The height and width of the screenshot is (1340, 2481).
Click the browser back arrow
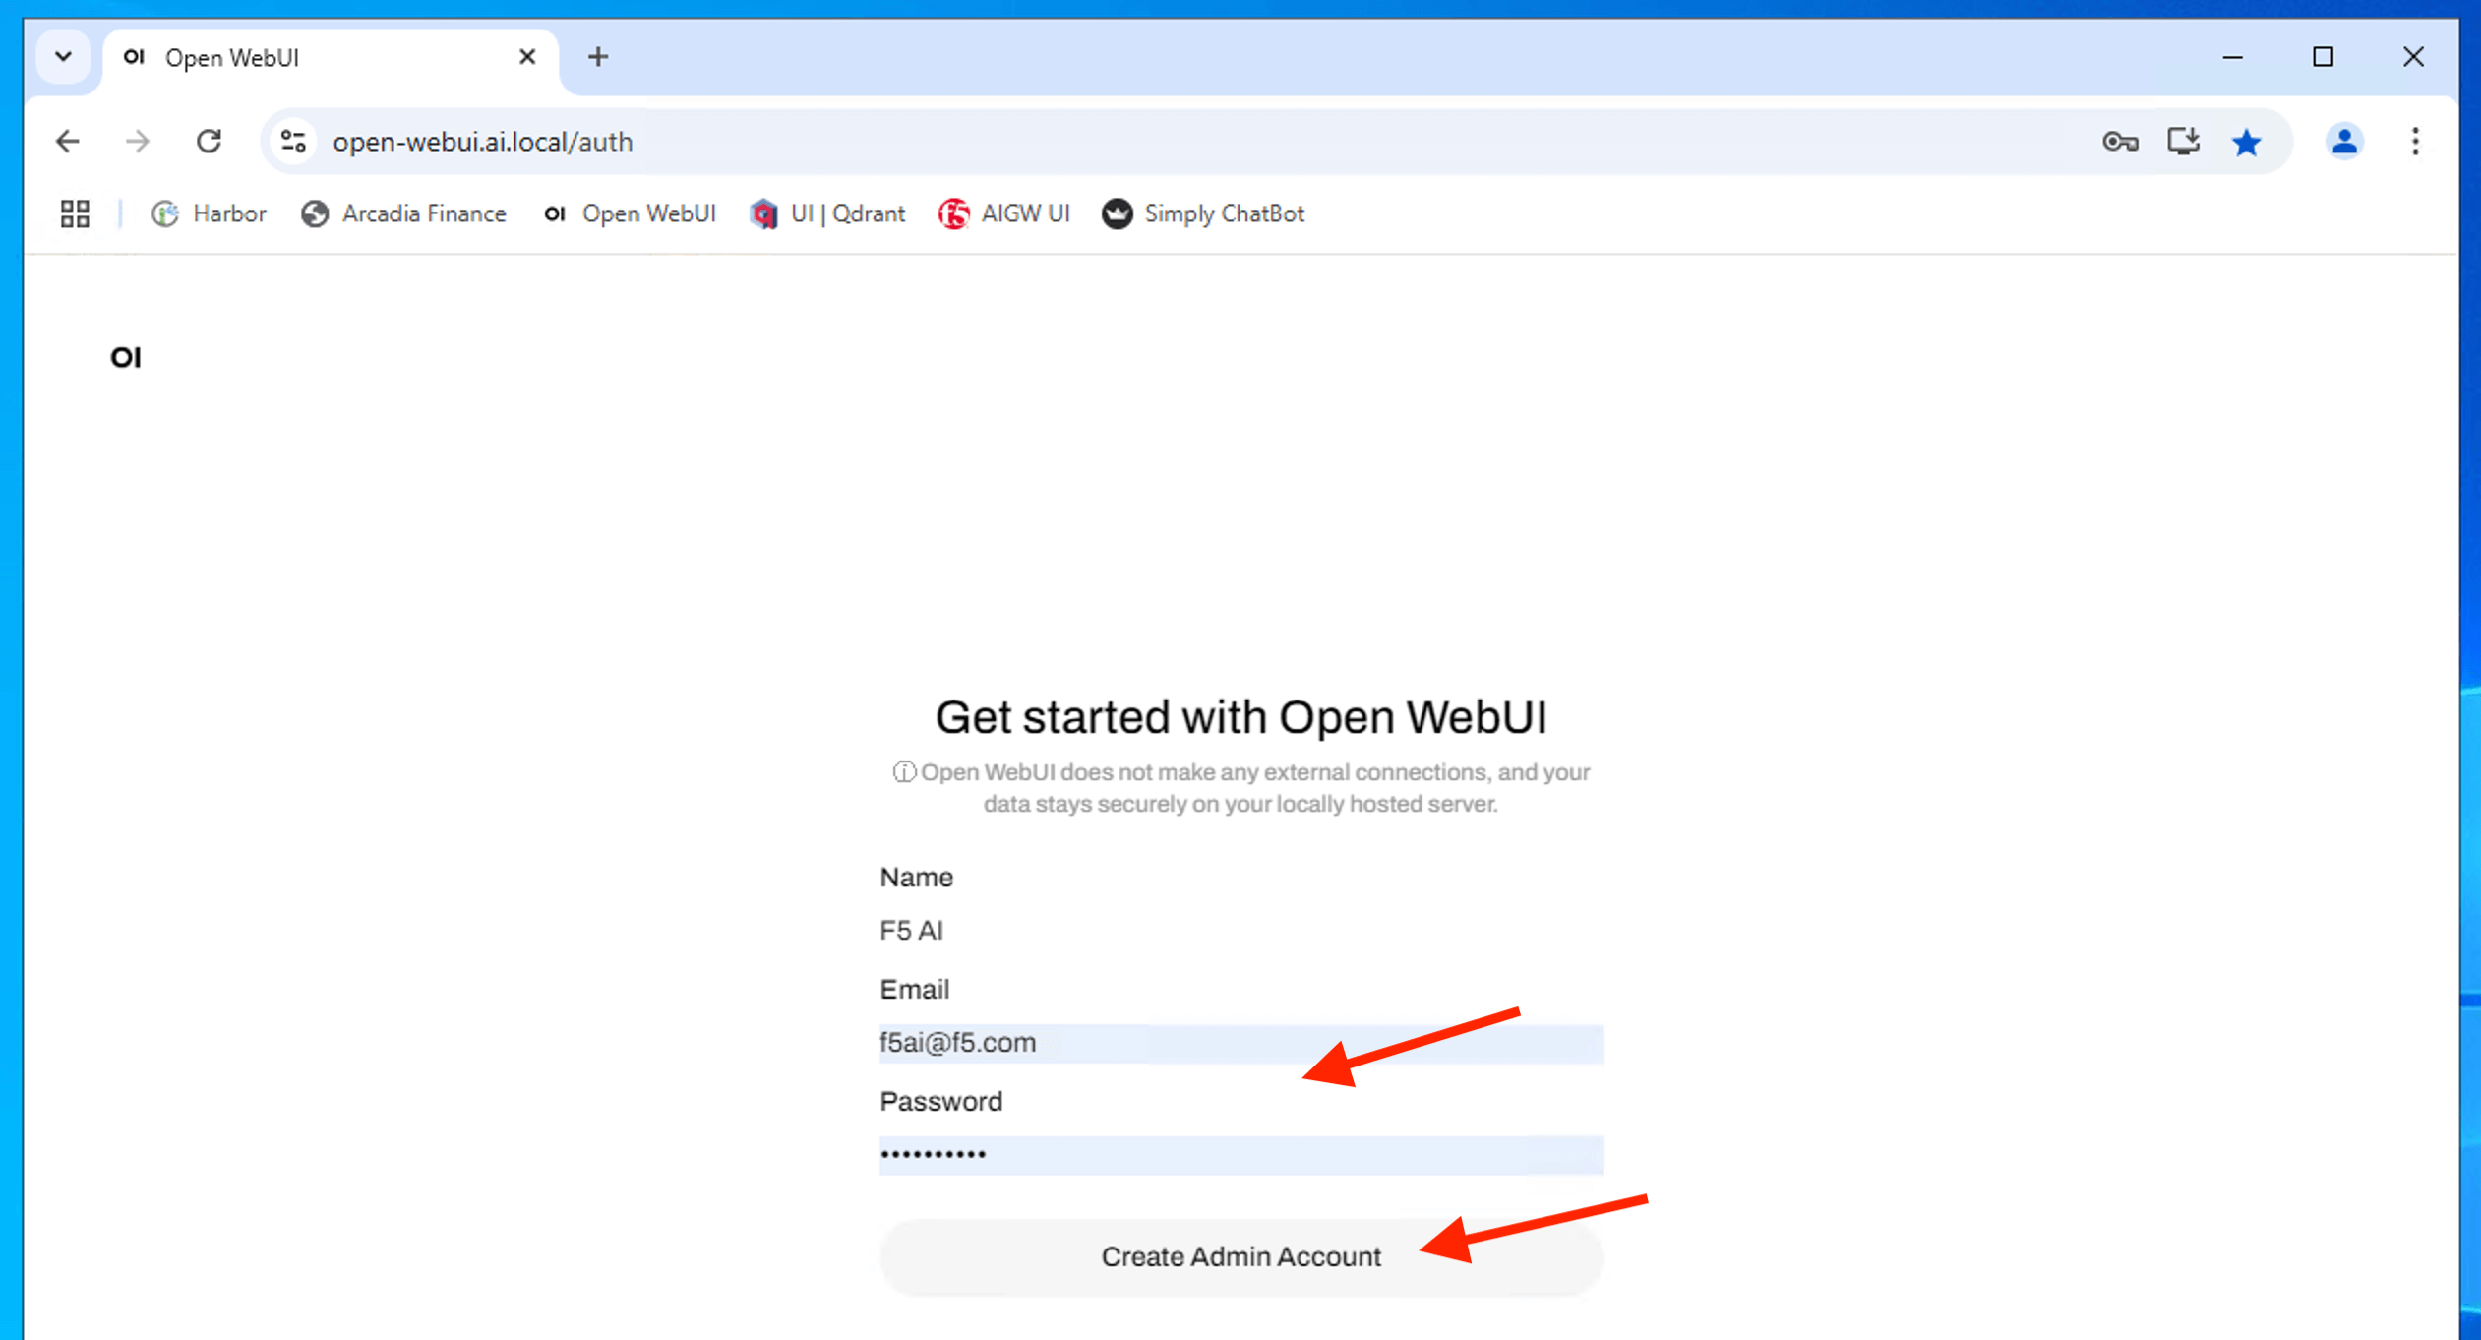click(67, 142)
